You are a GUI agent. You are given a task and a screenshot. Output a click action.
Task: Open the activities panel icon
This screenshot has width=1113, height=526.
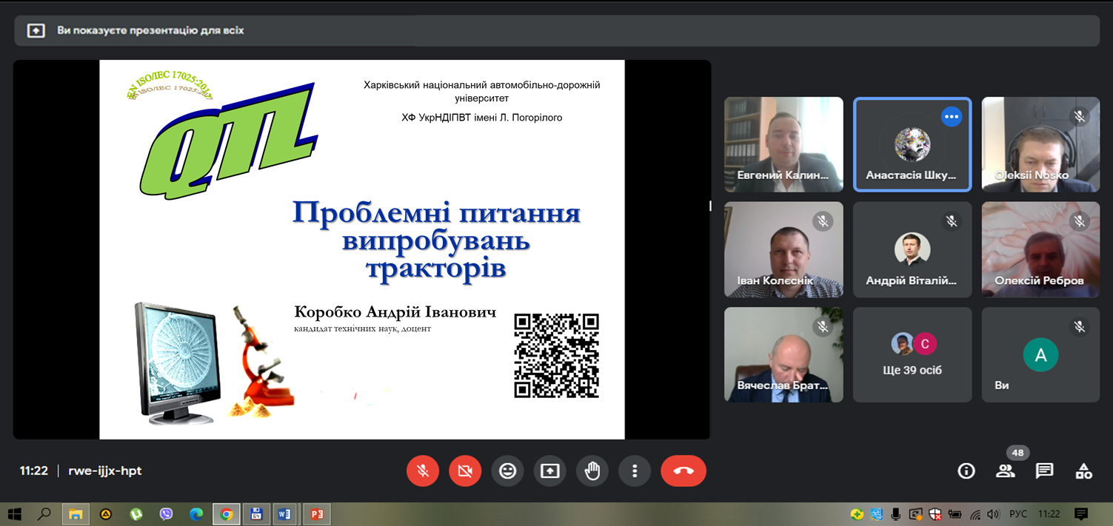1083,471
